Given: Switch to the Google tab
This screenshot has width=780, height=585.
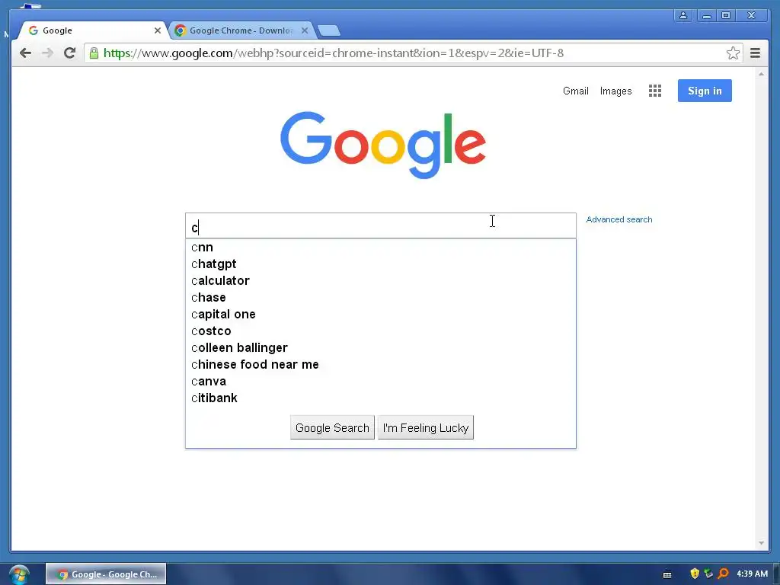Looking at the screenshot, I should (x=92, y=30).
